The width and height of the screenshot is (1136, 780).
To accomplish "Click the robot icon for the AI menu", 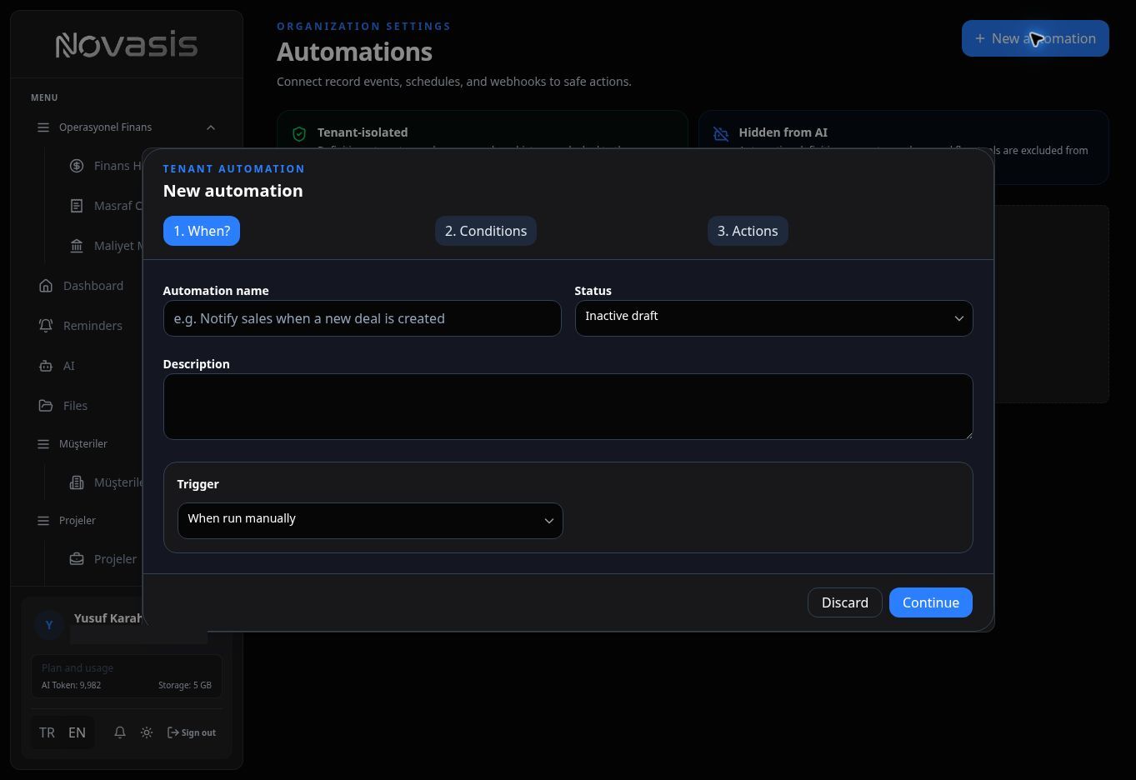I will pos(46,366).
